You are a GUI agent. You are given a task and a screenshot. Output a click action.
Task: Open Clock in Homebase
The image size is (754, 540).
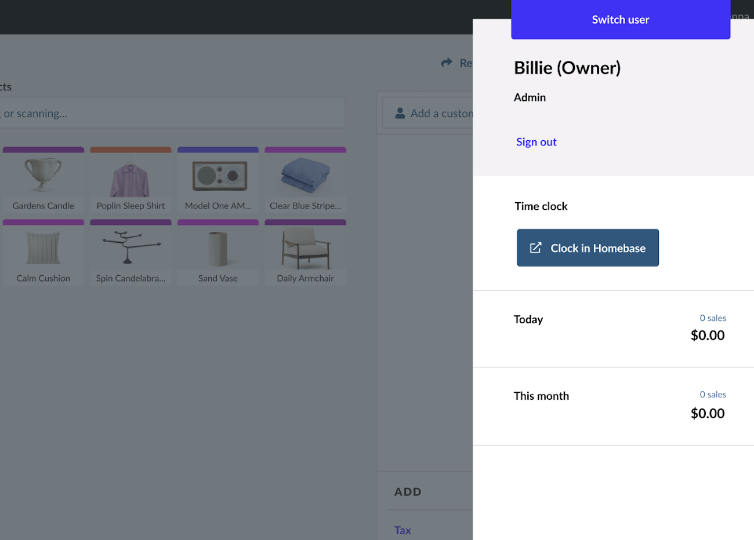[588, 248]
